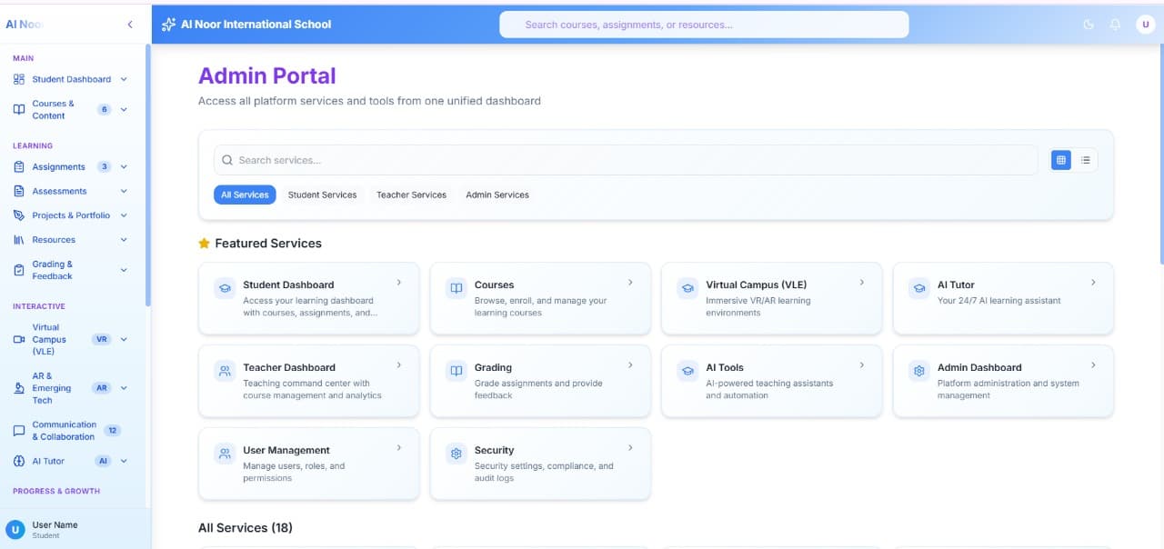
Task: Open the Admin Dashboard card arrow
Action: pos(1093,365)
